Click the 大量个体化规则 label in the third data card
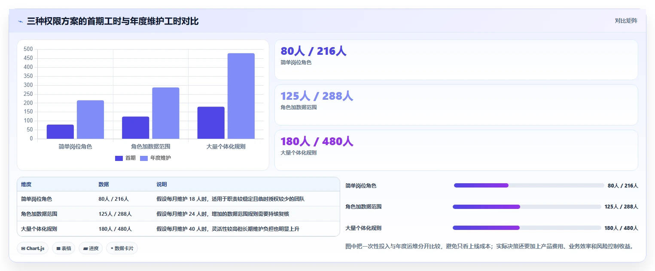 pos(299,153)
